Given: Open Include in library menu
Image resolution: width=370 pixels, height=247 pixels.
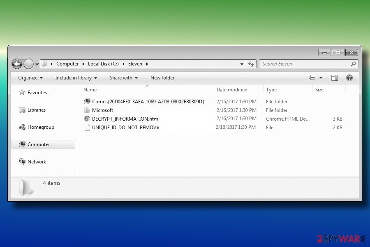Looking at the screenshot, I should click(x=76, y=78).
